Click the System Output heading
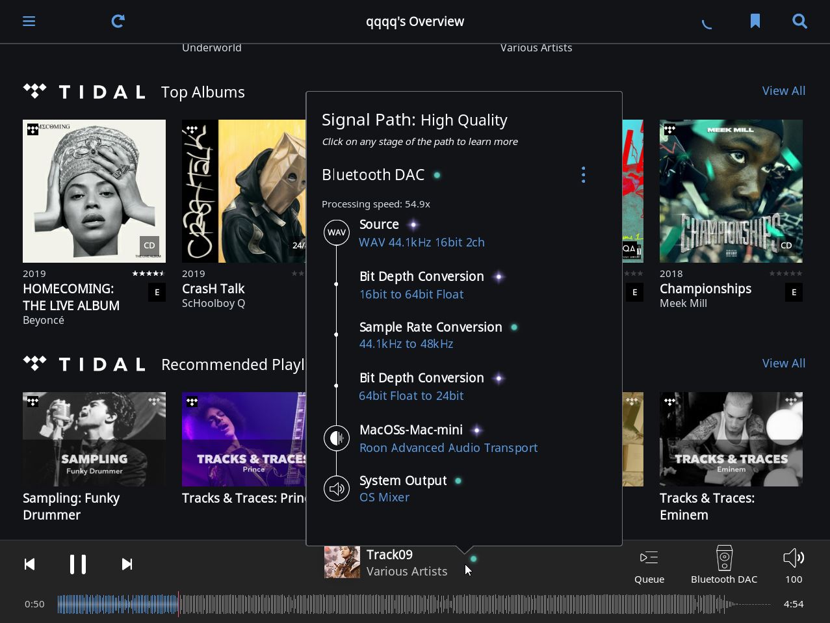The width and height of the screenshot is (830, 623). [x=403, y=481]
